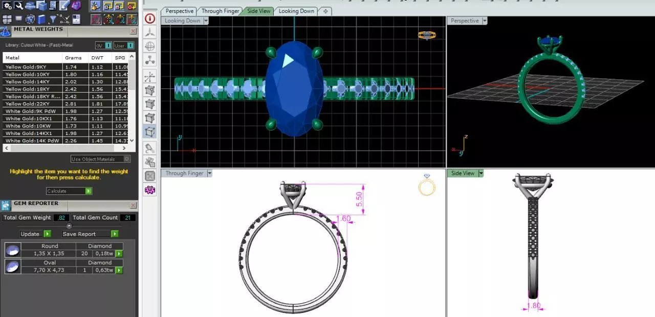This screenshot has width=655, height=317.
Task: Expand the Oval diamond row green arrow
Action: 119,270
